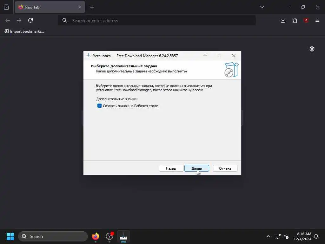Click Import bookmarks link in bookmarks bar
325x244 pixels.
click(24, 31)
